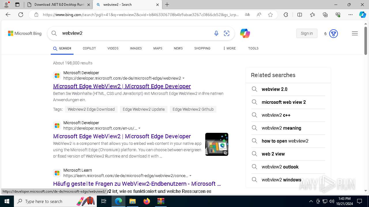
Task: Add this page to favorites star
Action: [x=270, y=15]
